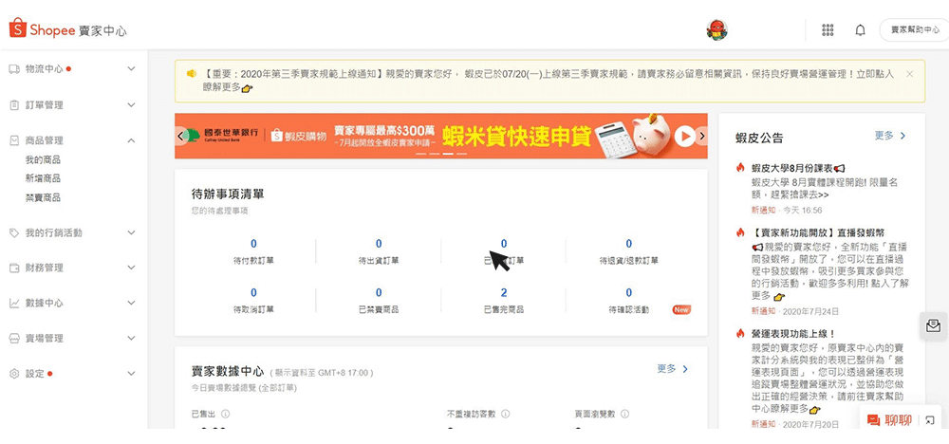Open the apps grid icon
Viewport: 949px width, 444px height.
828,30
